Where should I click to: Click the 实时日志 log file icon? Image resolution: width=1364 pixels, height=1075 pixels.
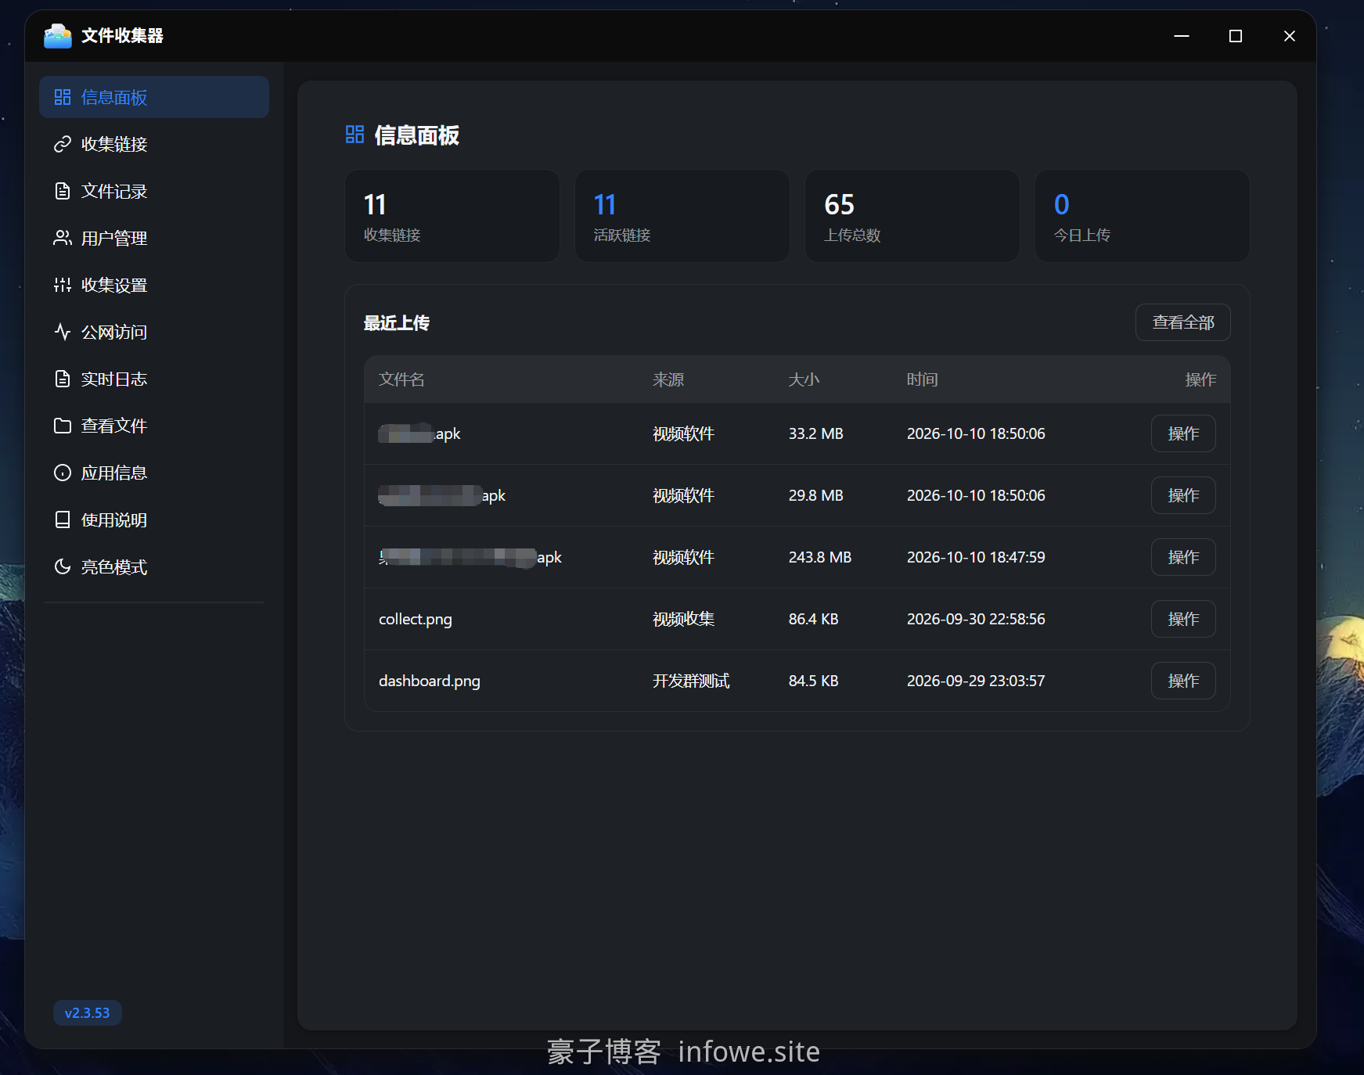click(x=63, y=379)
